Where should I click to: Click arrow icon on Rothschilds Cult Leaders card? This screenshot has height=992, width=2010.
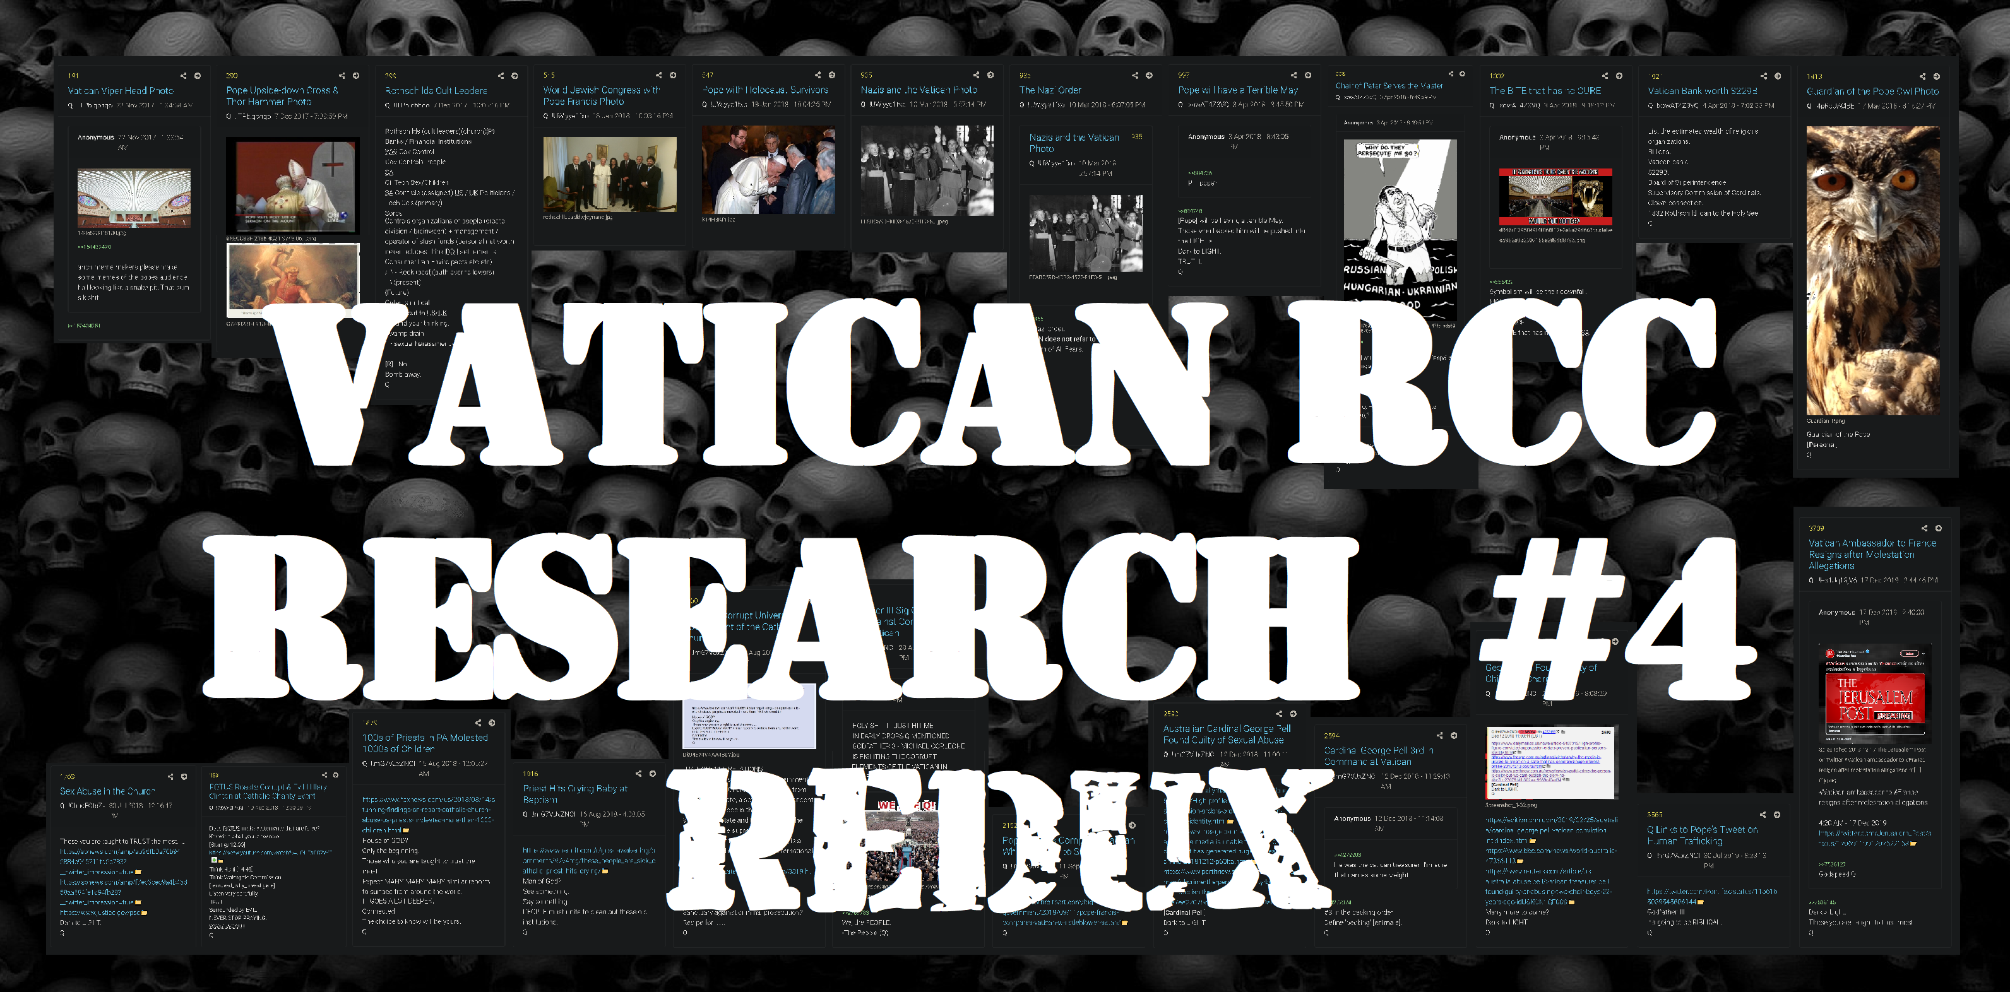coord(514,76)
